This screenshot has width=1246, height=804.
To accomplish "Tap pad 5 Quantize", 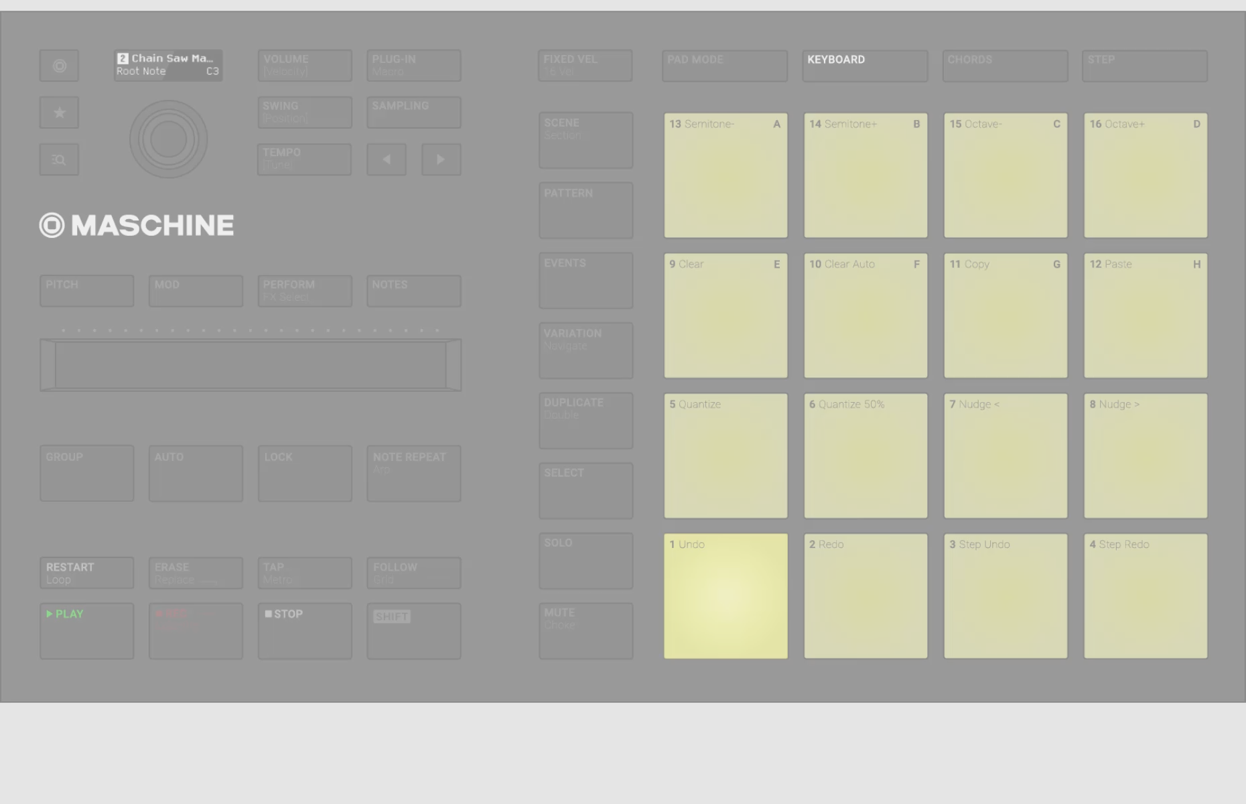I will coord(725,456).
